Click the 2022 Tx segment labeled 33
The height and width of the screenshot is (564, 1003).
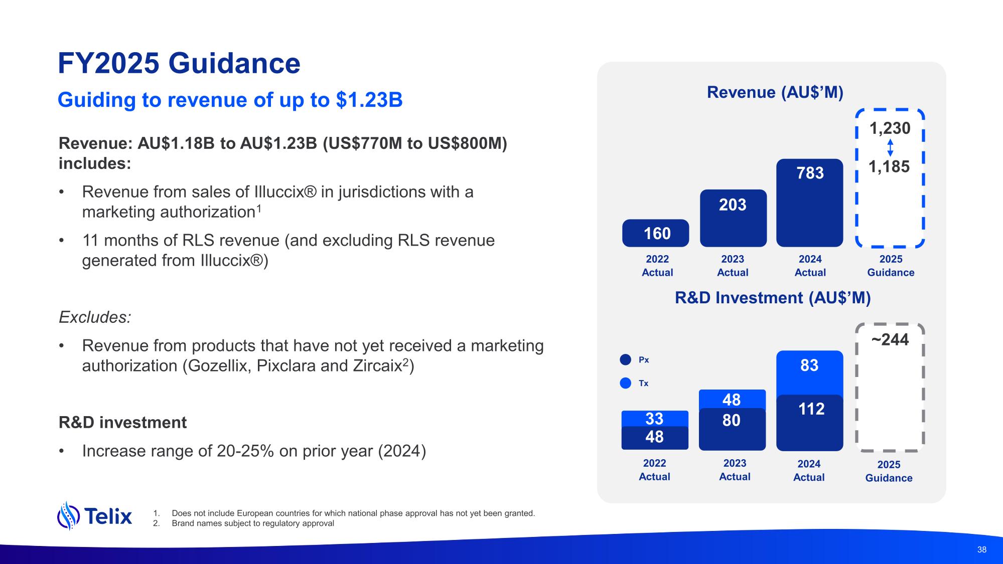(654, 418)
